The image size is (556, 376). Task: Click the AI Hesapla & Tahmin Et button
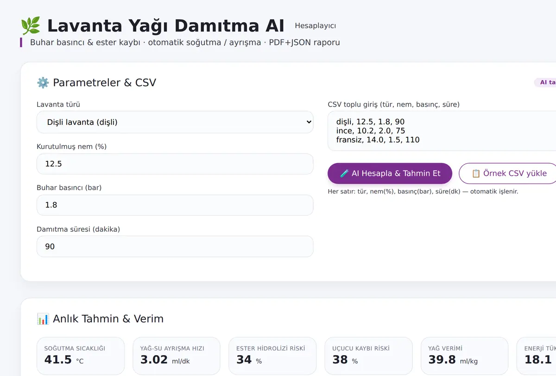(x=390, y=173)
